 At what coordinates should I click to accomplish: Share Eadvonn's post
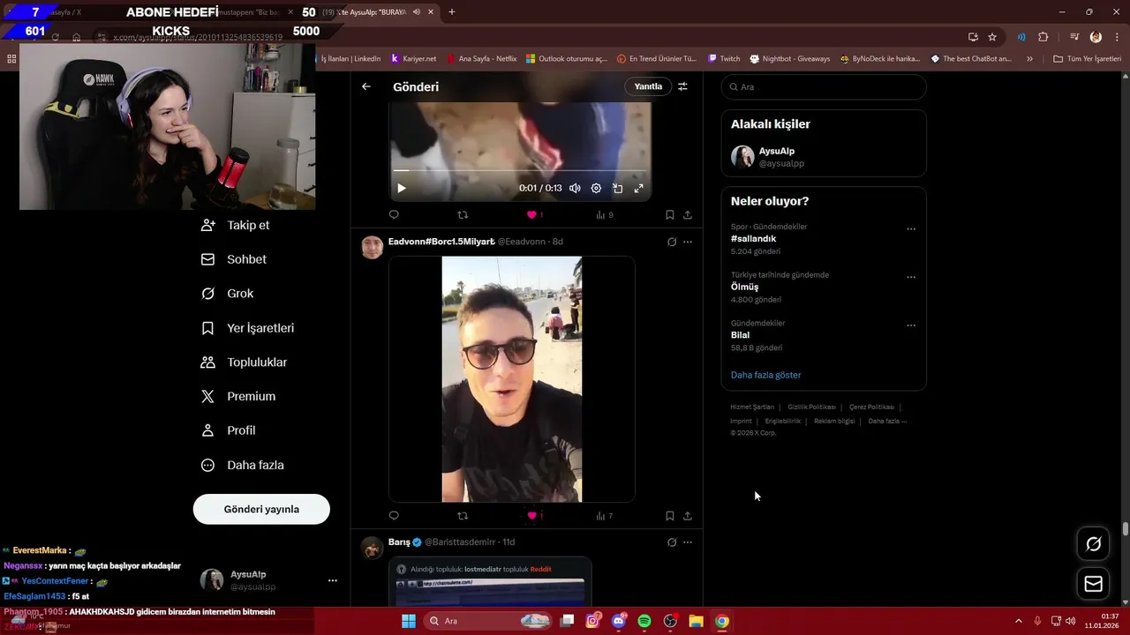pos(688,516)
